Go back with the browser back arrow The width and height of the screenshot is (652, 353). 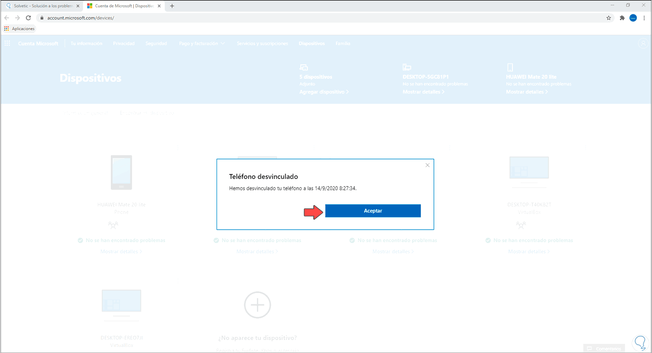(6, 18)
